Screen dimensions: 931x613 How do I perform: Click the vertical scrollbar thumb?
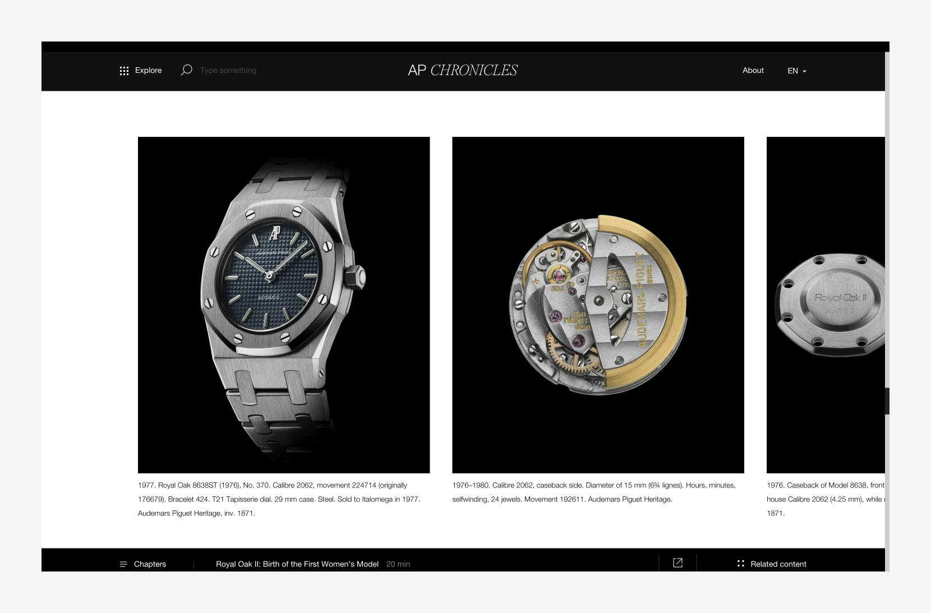pyautogui.click(x=887, y=401)
